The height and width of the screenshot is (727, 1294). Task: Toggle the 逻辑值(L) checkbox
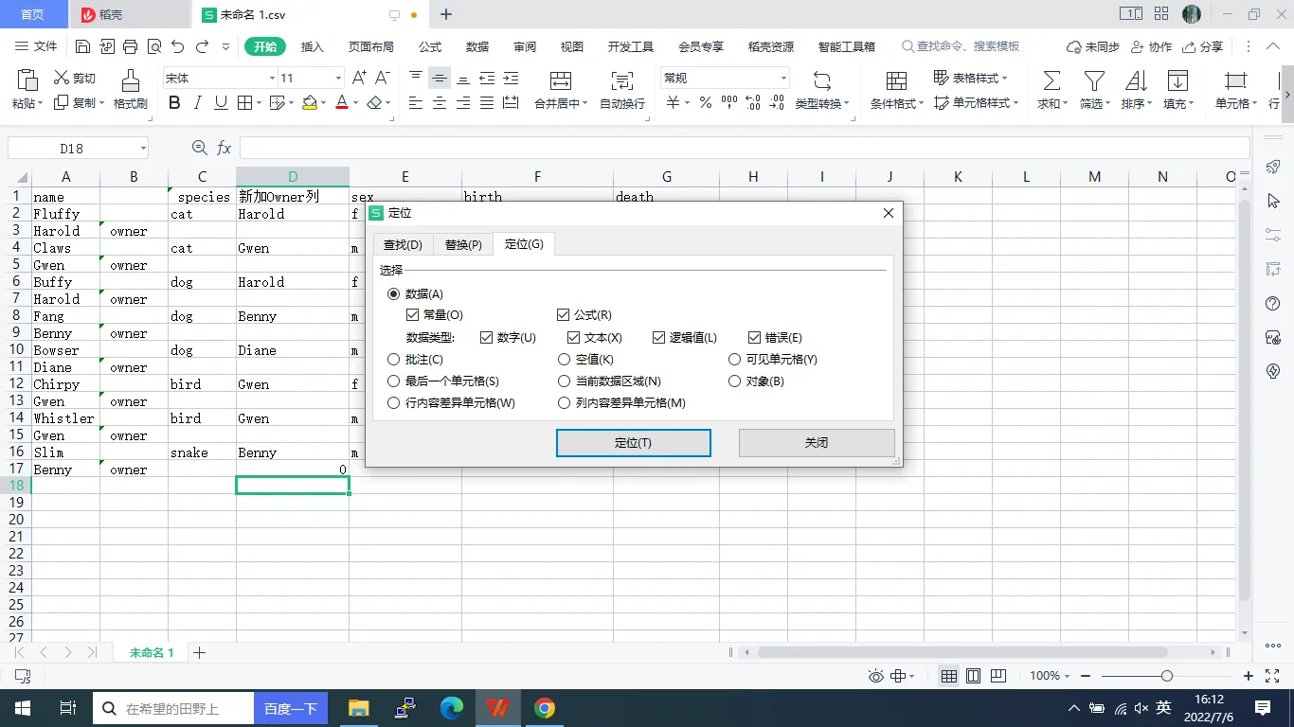pyautogui.click(x=659, y=337)
